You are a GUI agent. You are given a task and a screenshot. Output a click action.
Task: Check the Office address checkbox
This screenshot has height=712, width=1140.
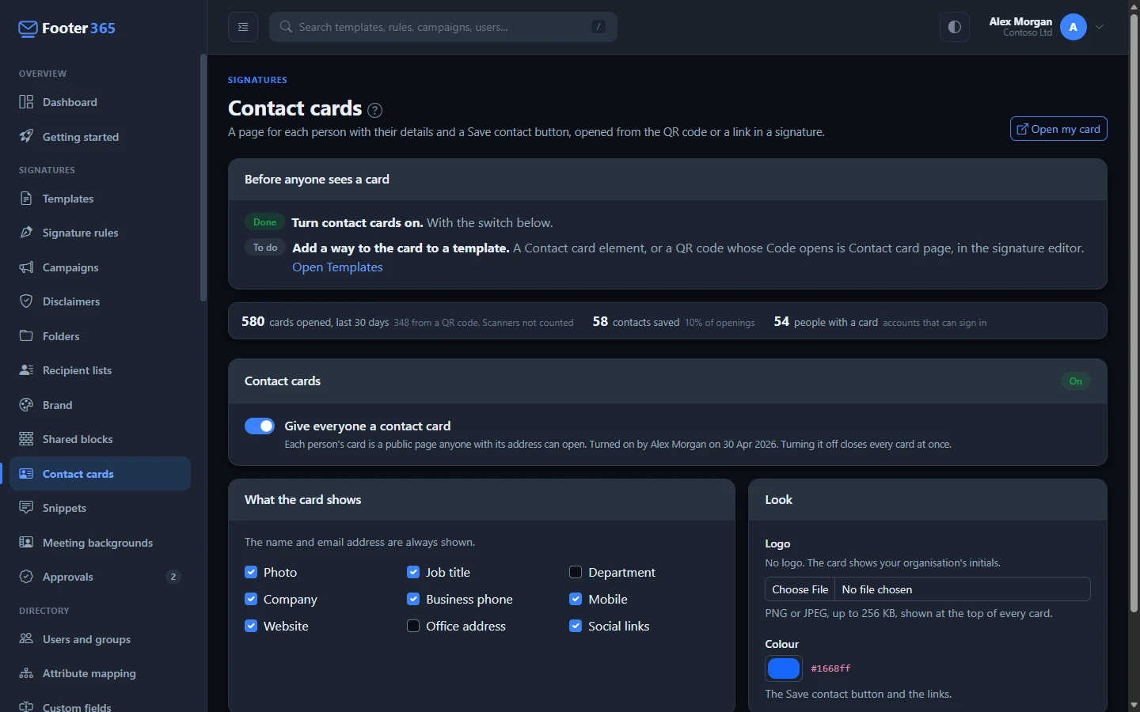[x=413, y=626]
